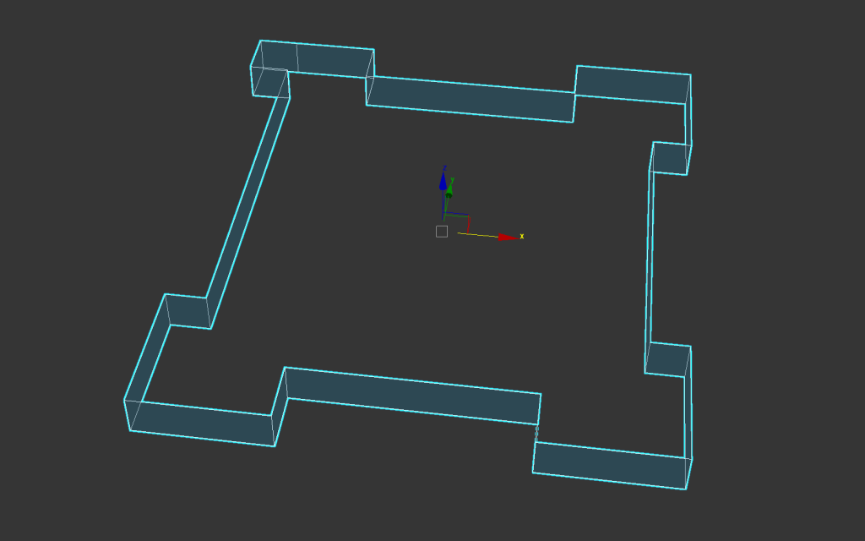Click the tip of the blue arrow cone
This screenshot has width=865, height=541.
pyautogui.click(x=443, y=171)
